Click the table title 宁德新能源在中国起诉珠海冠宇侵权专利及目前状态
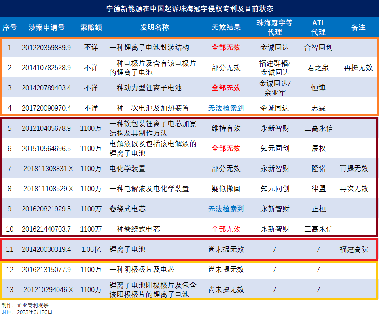 (190, 9)
